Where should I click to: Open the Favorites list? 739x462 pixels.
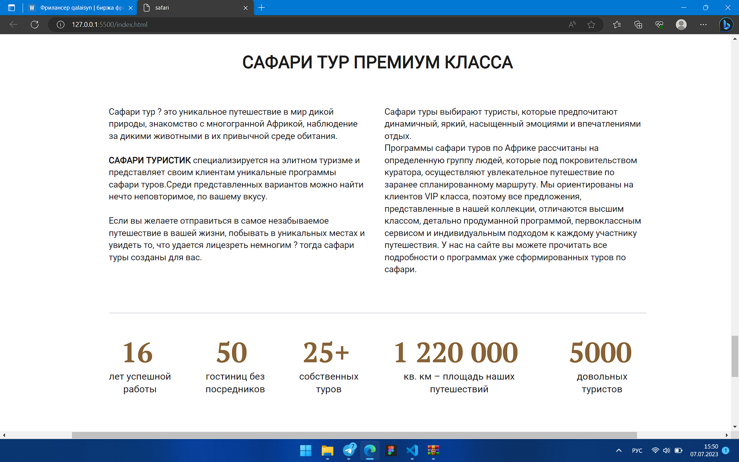617,25
